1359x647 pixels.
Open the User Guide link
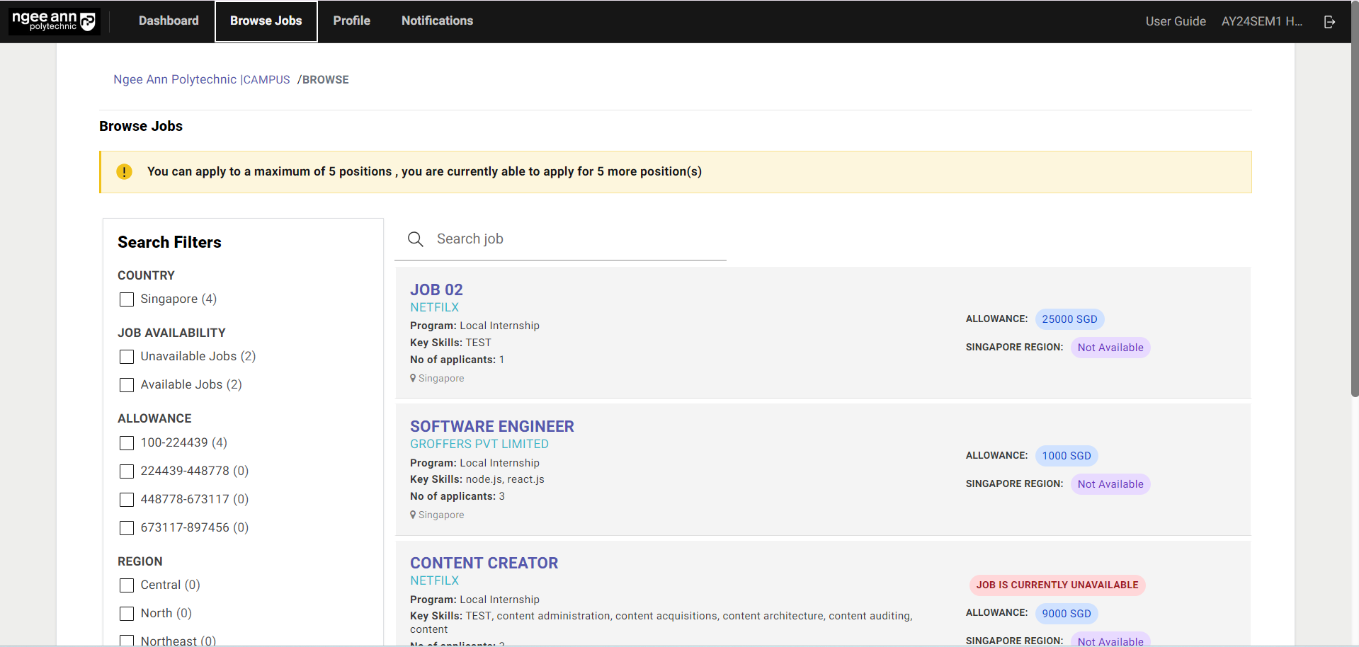click(x=1175, y=21)
